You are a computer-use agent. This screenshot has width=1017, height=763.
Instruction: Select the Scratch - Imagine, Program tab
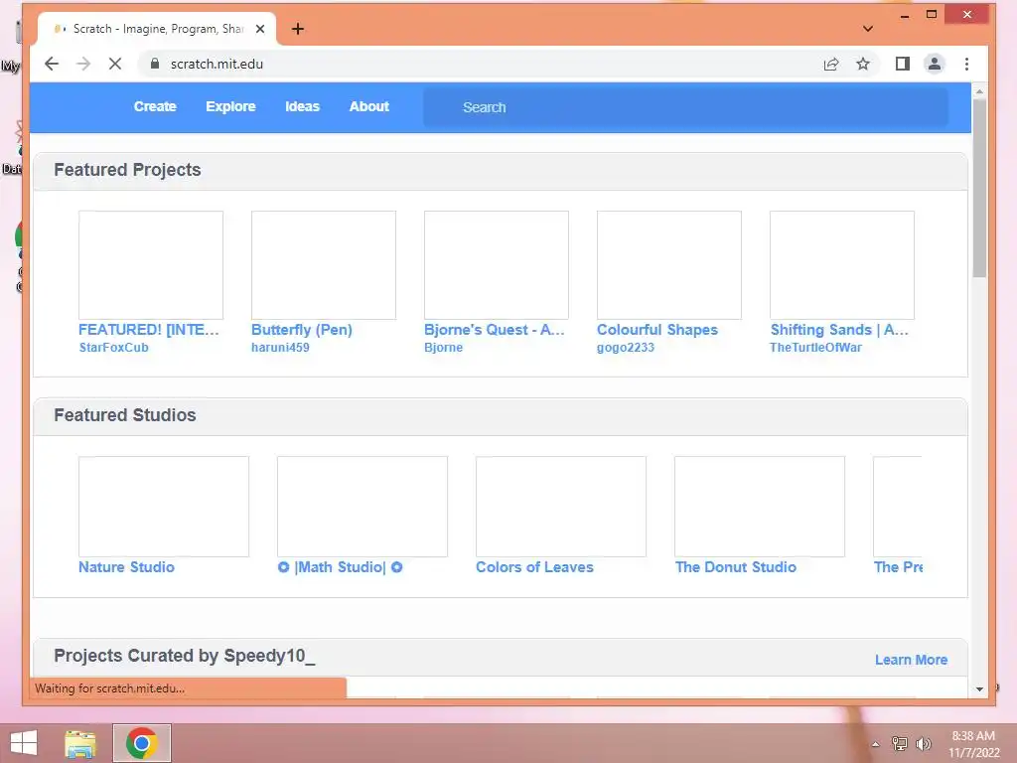[157, 29]
